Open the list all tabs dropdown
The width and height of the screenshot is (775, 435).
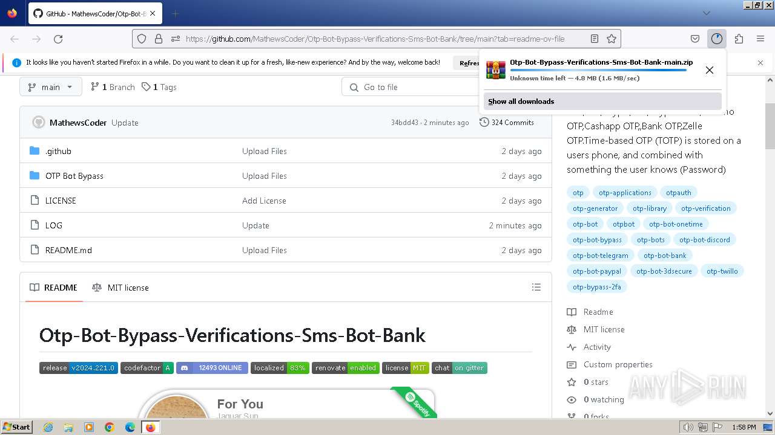pos(707,13)
